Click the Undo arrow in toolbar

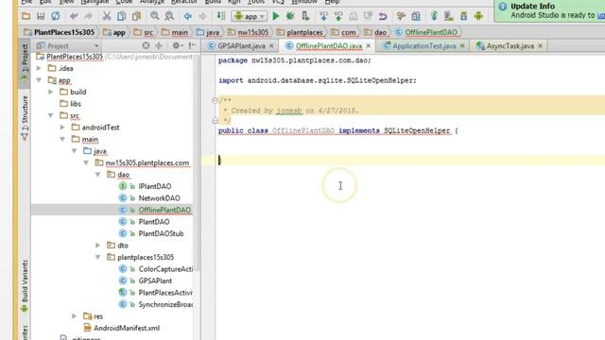pos(74,16)
